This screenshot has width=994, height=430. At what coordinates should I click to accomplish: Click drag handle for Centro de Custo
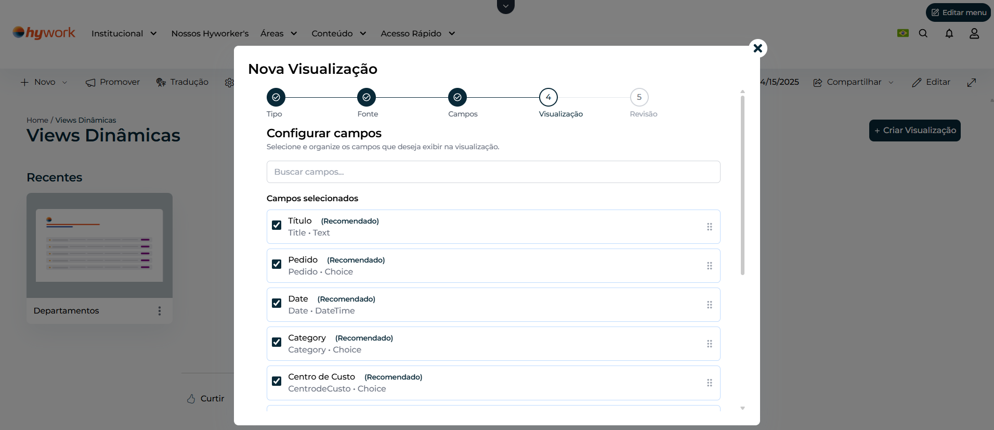click(x=709, y=383)
